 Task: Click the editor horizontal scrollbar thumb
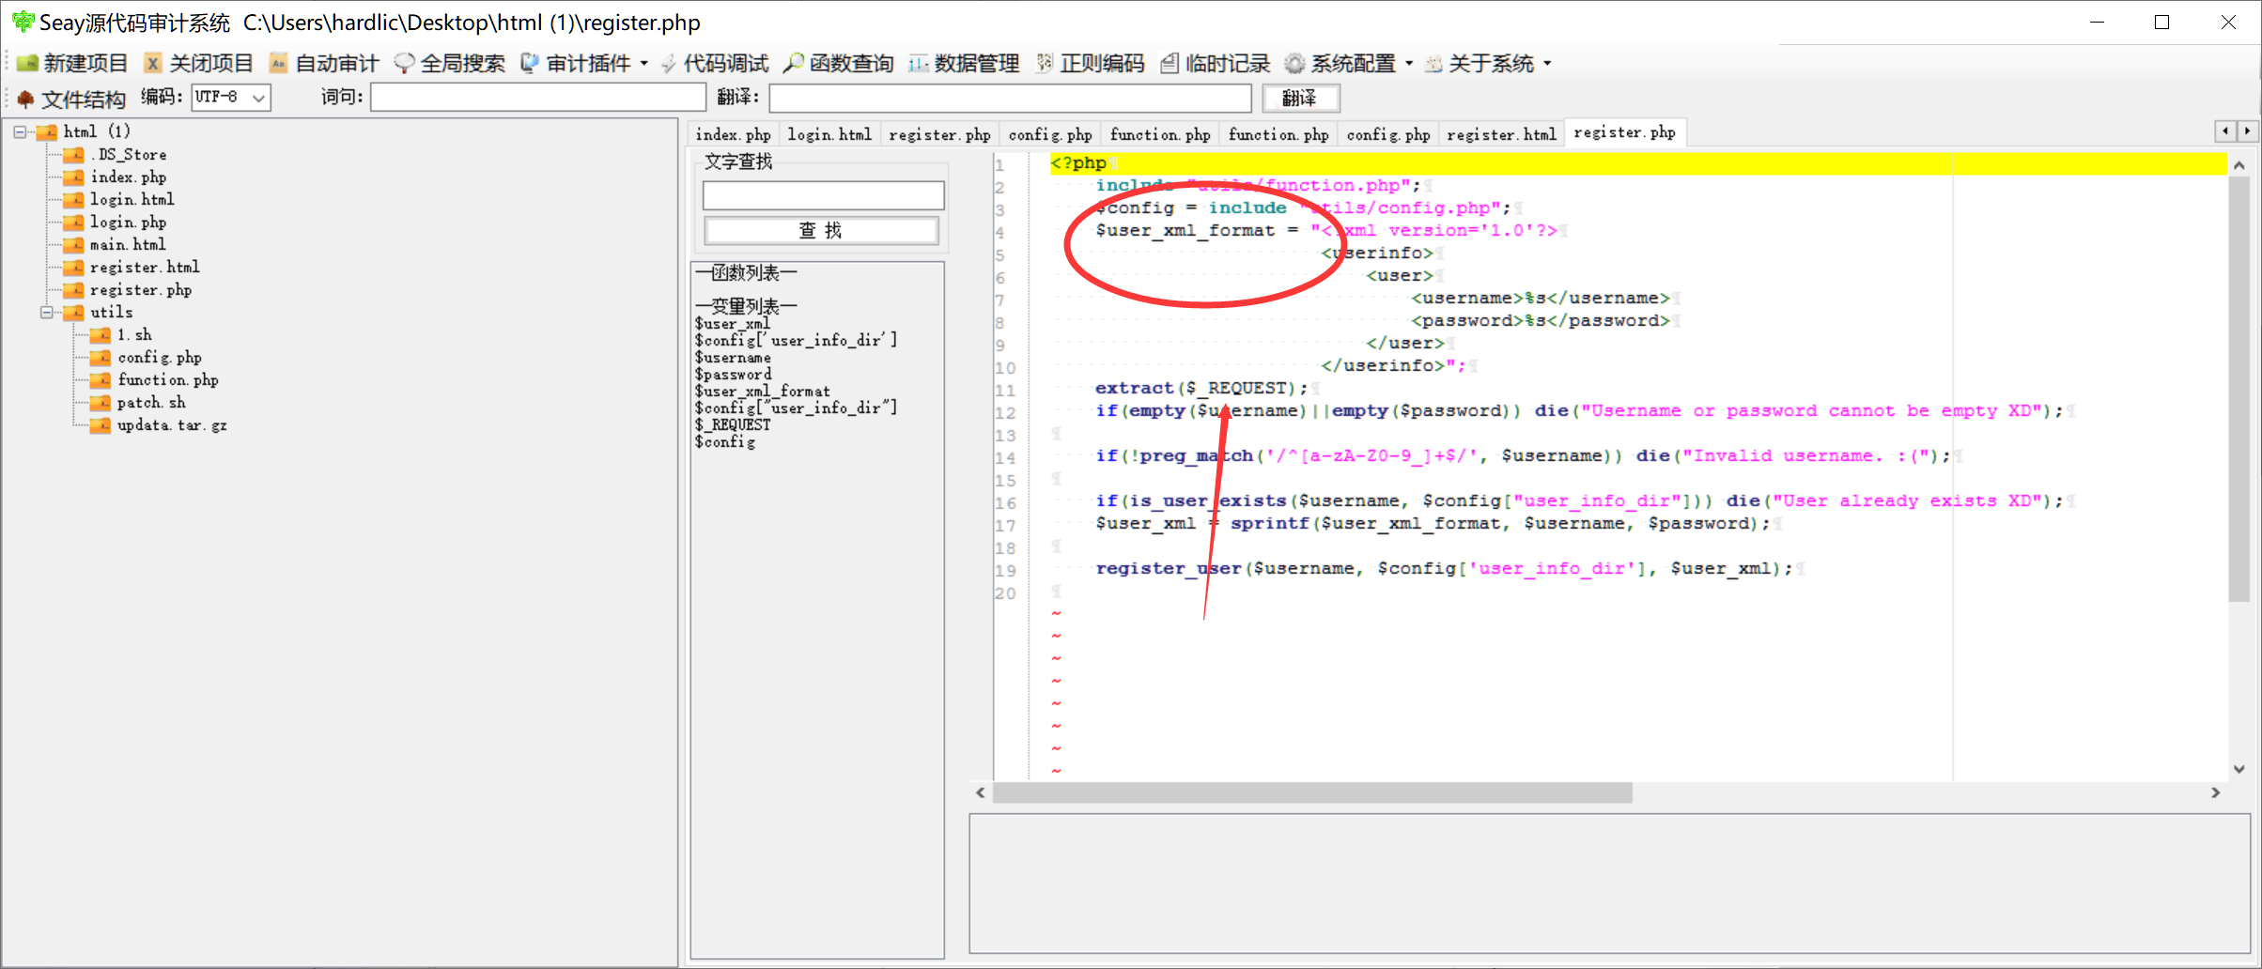click(1311, 793)
